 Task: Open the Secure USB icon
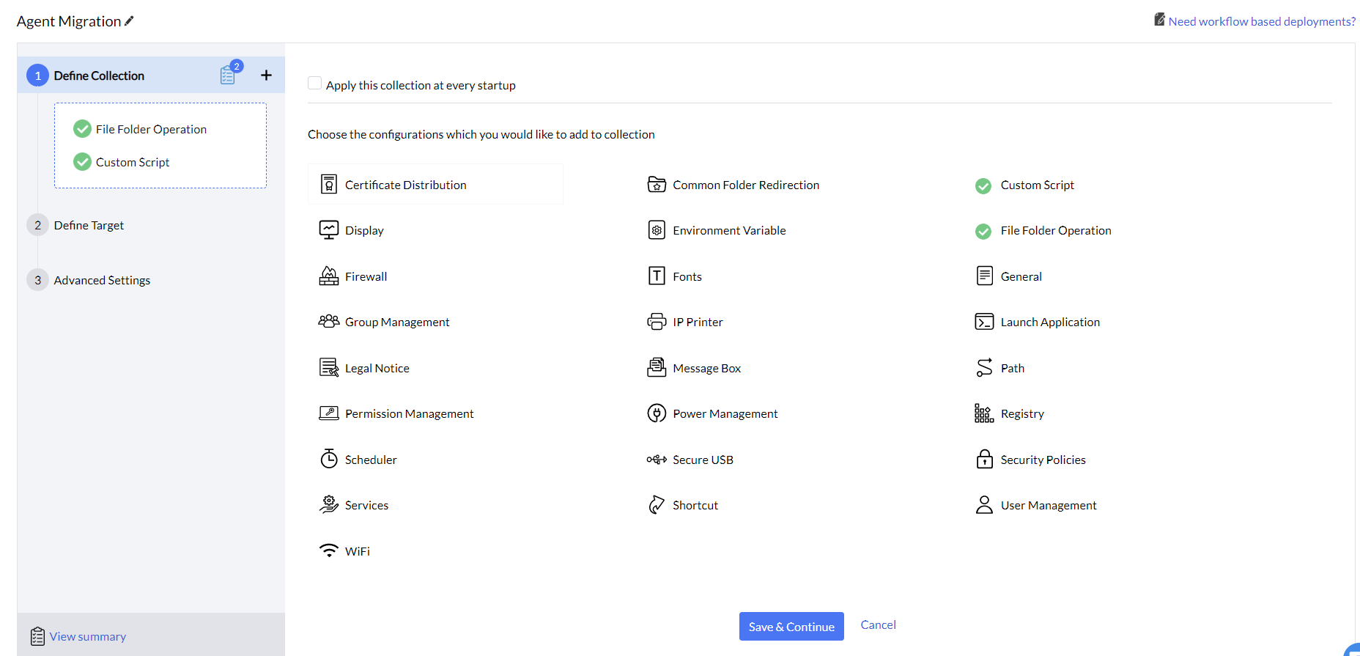click(x=657, y=460)
